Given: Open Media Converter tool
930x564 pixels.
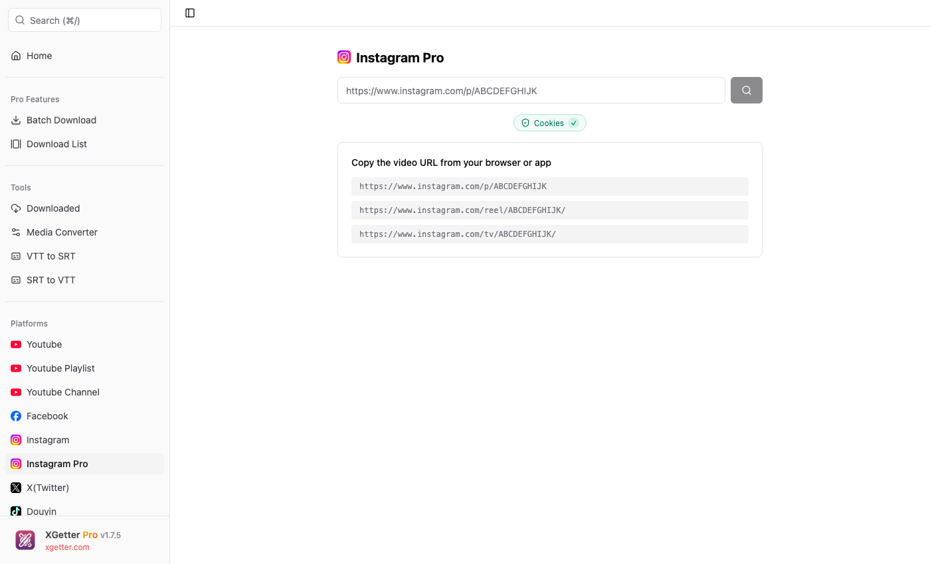Looking at the screenshot, I should [84, 232].
